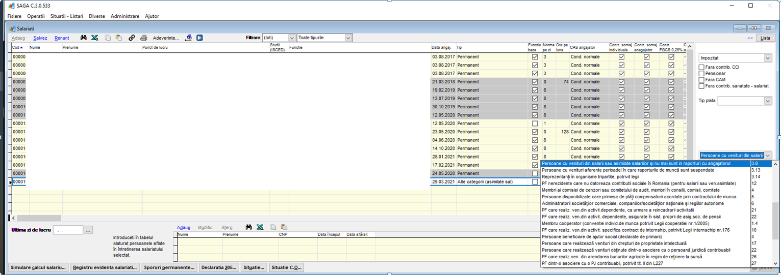
Task: Check Functie baza for 29.03.2021 row
Action: (535, 181)
